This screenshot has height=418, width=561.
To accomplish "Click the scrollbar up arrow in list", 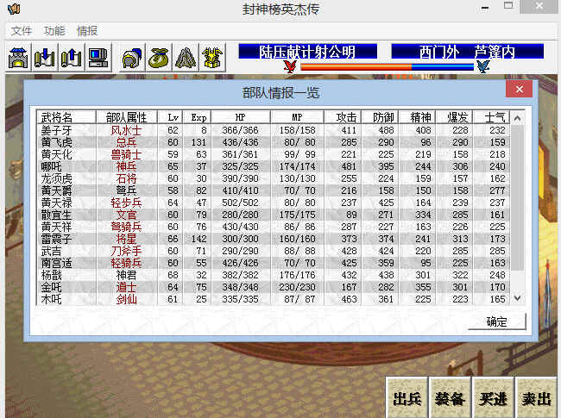I will pyautogui.click(x=517, y=118).
